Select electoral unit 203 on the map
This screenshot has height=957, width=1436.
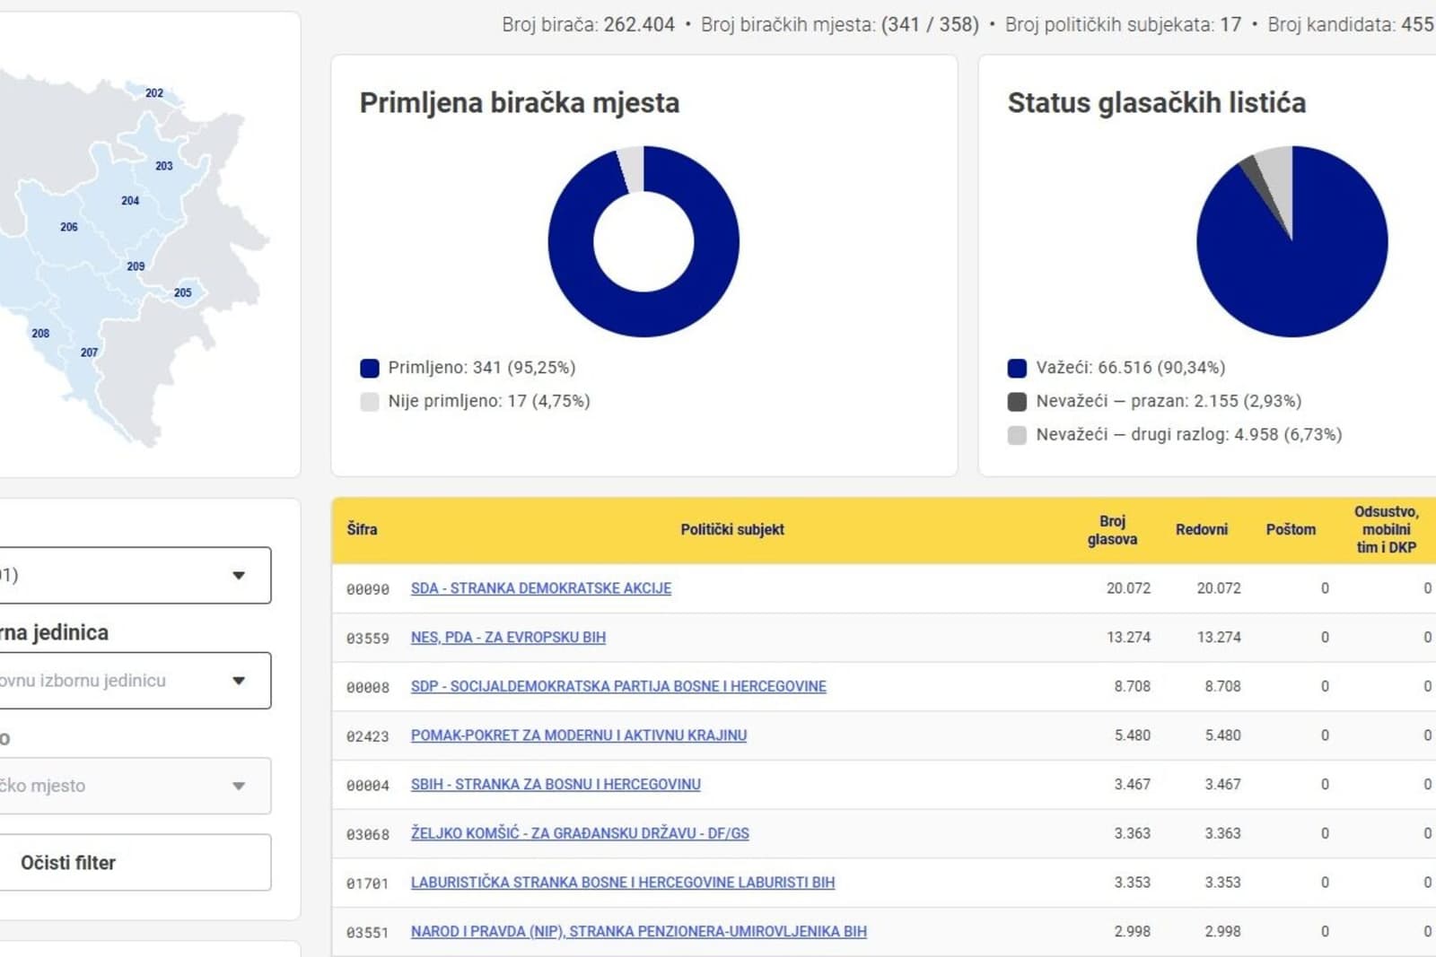click(x=164, y=166)
